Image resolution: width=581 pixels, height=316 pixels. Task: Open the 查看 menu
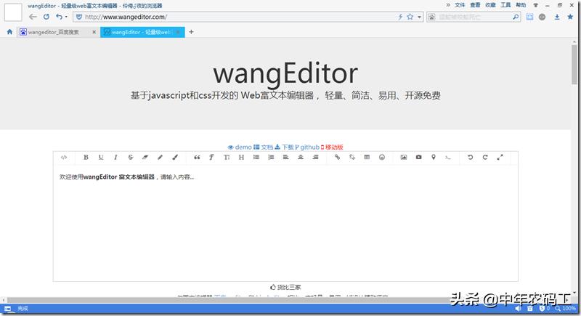pos(475,5)
